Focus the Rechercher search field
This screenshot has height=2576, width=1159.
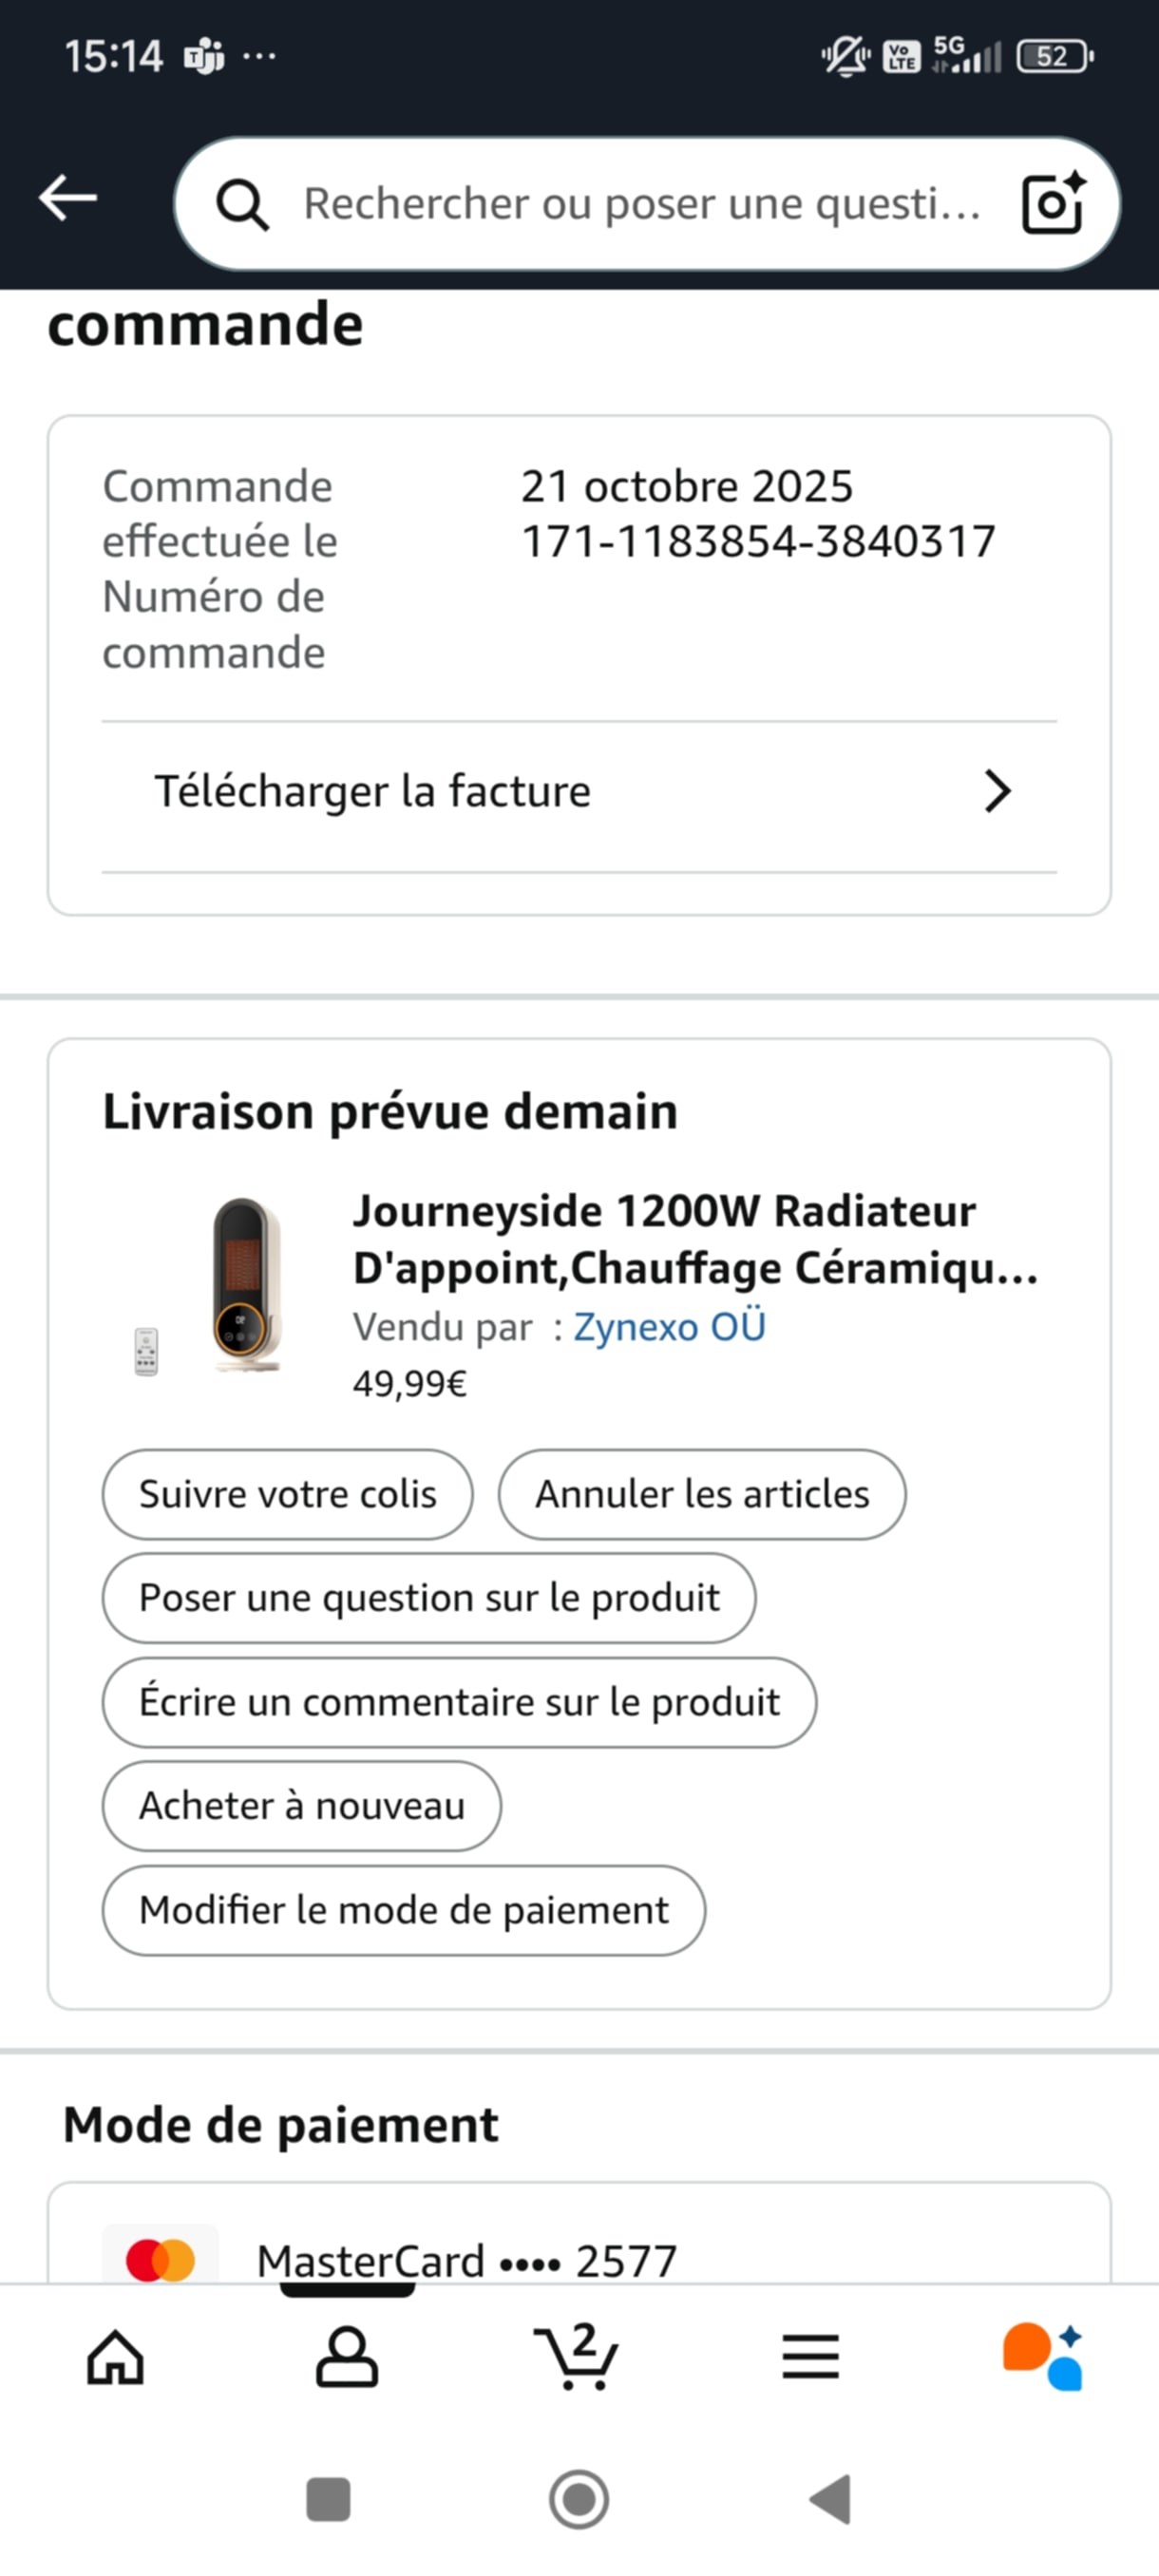click(640, 204)
